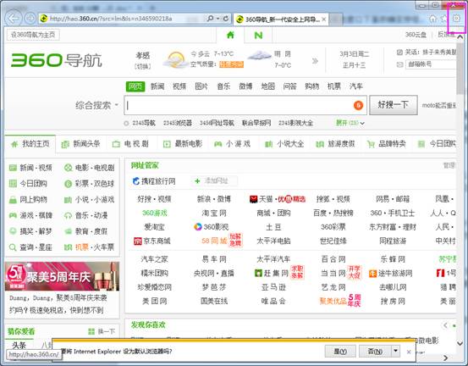Click 是(Y) in the notification bar
Screen dimensions: 468x366
[340, 352]
